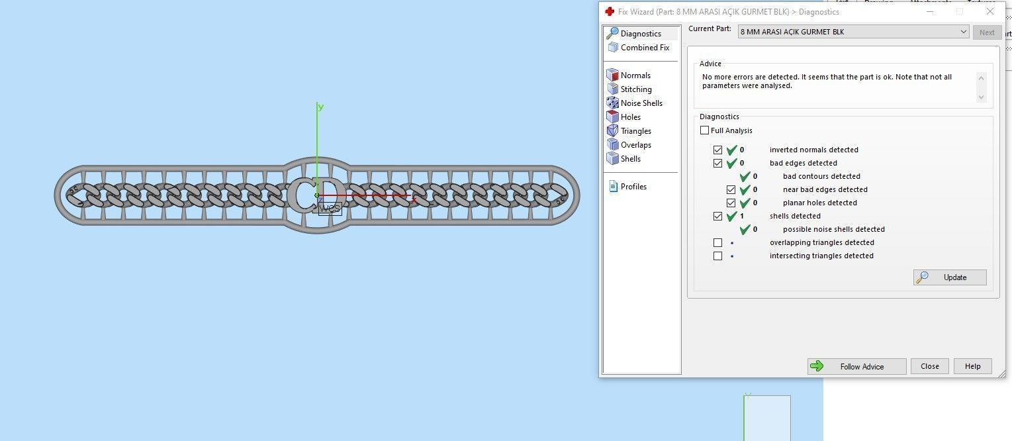This screenshot has width=1012, height=441.
Task: Click the red cross Fix Wizard title icon
Action: coord(610,11)
